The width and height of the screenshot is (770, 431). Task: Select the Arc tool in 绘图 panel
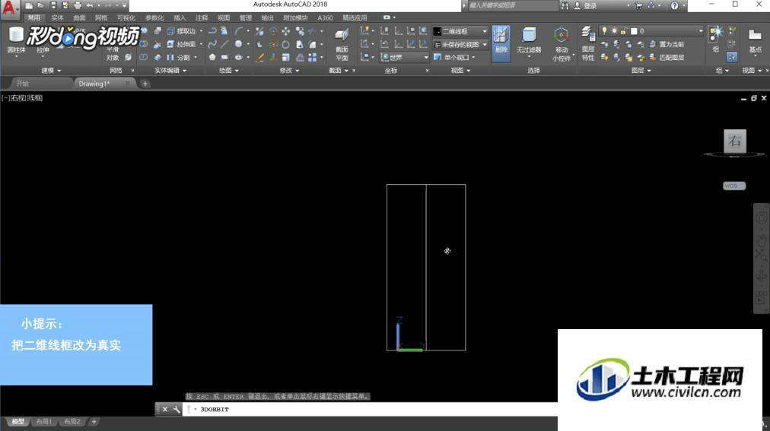pyautogui.click(x=239, y=31)
